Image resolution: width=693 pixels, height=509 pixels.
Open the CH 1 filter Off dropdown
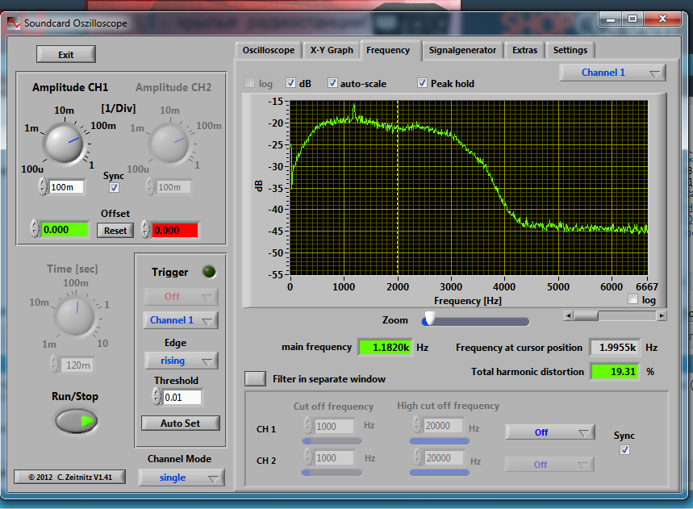(x=550, y=432)
